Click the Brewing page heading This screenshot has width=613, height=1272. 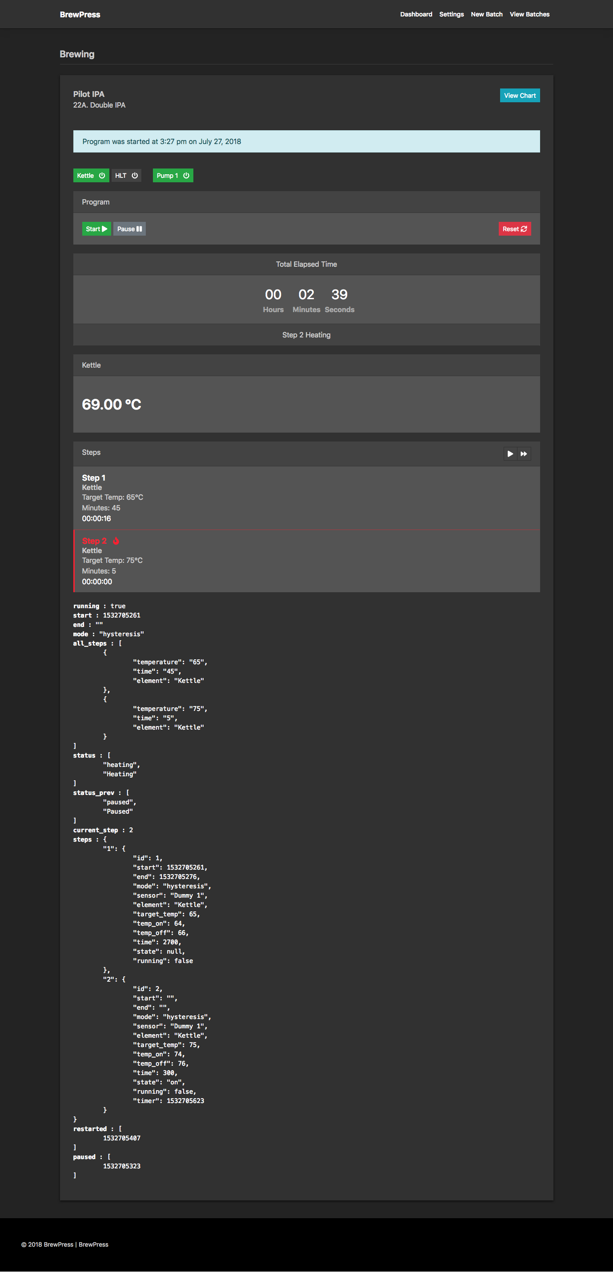[x=77, y=54]
